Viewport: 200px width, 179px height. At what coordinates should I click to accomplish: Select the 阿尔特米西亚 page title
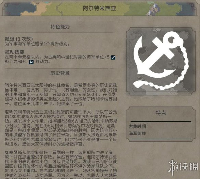click(x=99, y=8)
